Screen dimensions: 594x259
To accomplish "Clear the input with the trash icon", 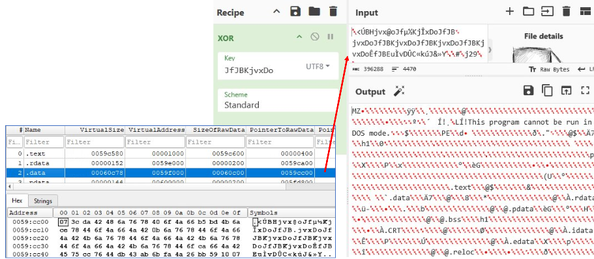I will pyautogui.click(x=567, y=11).
